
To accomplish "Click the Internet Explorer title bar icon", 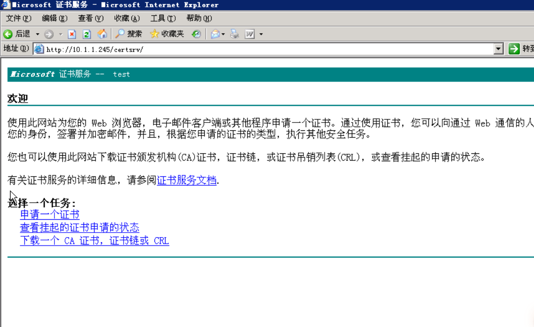I will tap(5, 5).
